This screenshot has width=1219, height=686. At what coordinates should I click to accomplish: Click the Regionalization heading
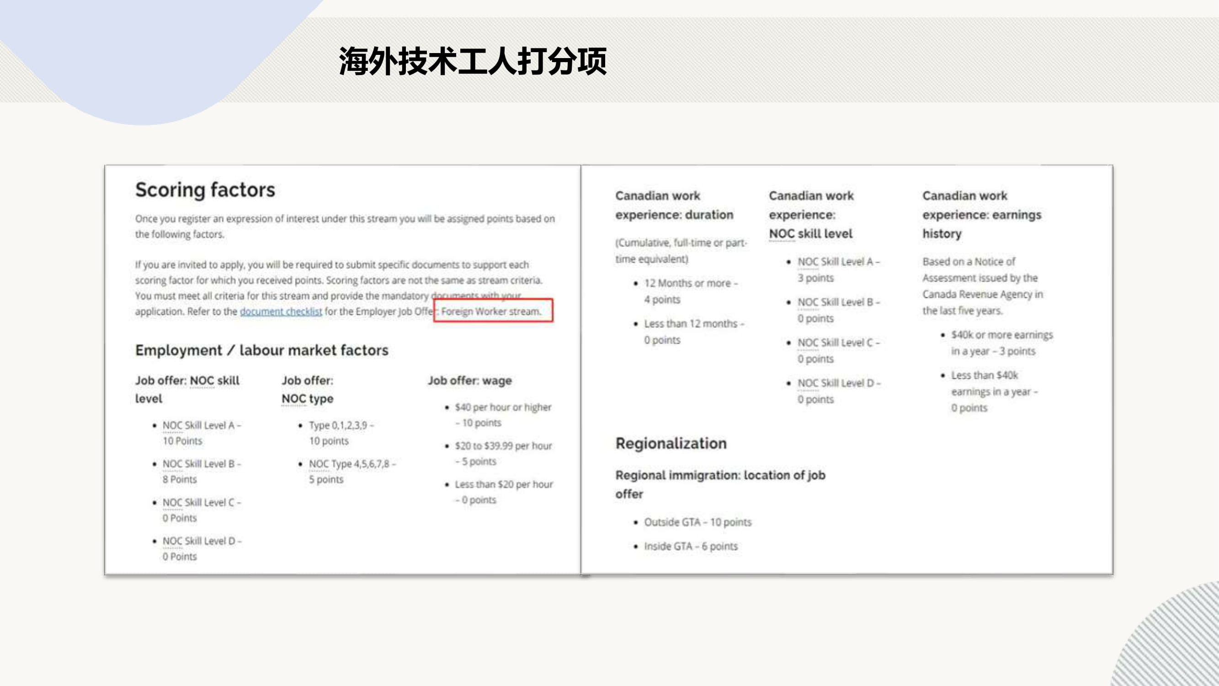point(671,444)
